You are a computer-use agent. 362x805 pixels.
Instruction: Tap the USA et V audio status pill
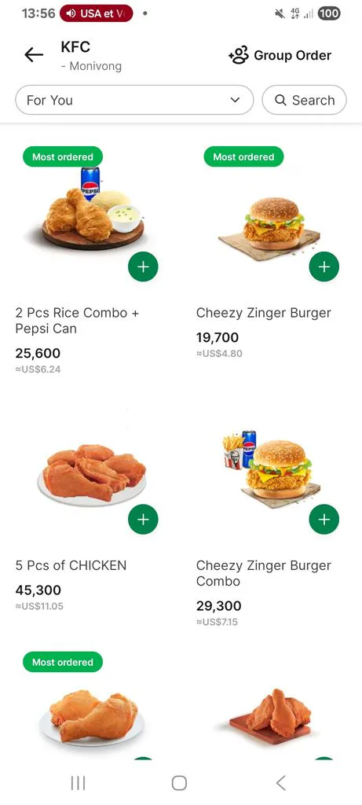click(97, 14)
